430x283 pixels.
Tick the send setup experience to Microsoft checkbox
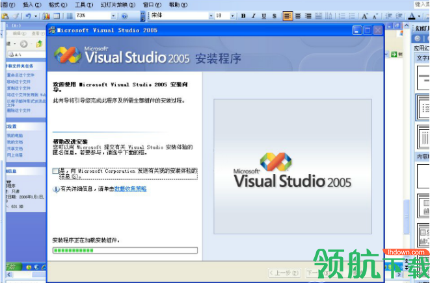(x=55, y=171)
